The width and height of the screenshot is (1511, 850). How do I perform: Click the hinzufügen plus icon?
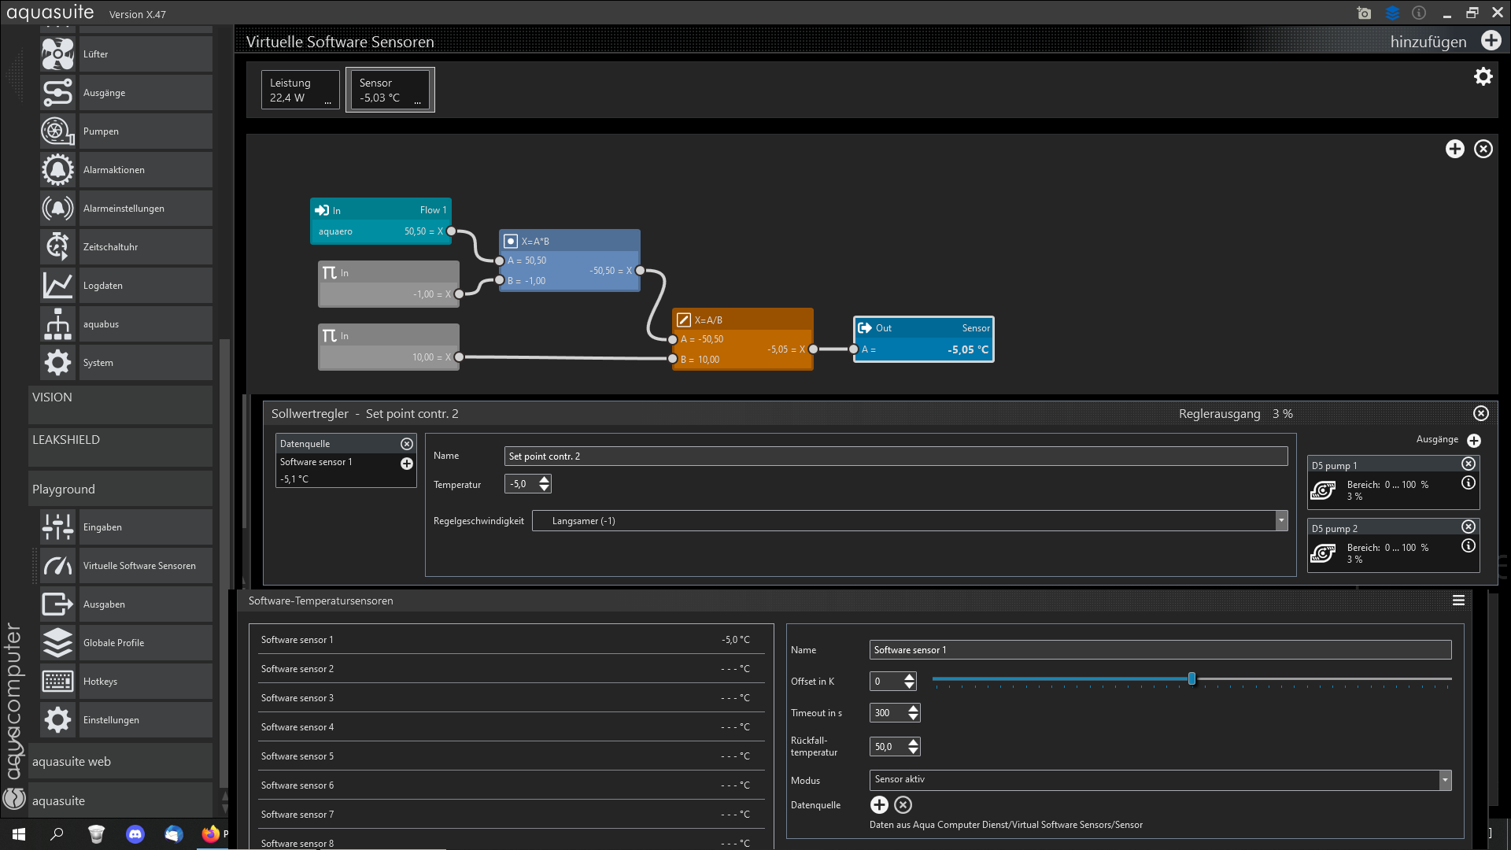[1491, 41]
